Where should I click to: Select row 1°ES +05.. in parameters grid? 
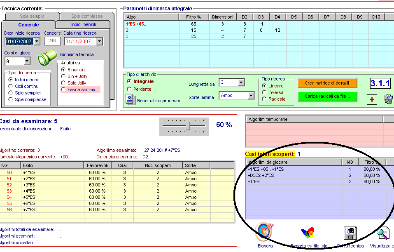click(x=259, y=24)
